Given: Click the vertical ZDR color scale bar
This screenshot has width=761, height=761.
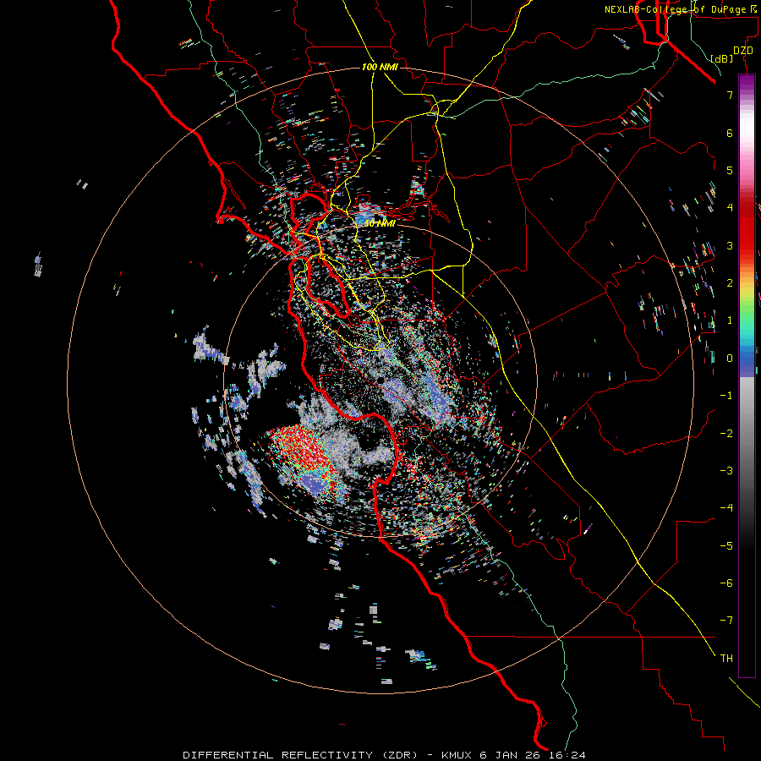Looking at the screenshot, I should pos(747,376).
